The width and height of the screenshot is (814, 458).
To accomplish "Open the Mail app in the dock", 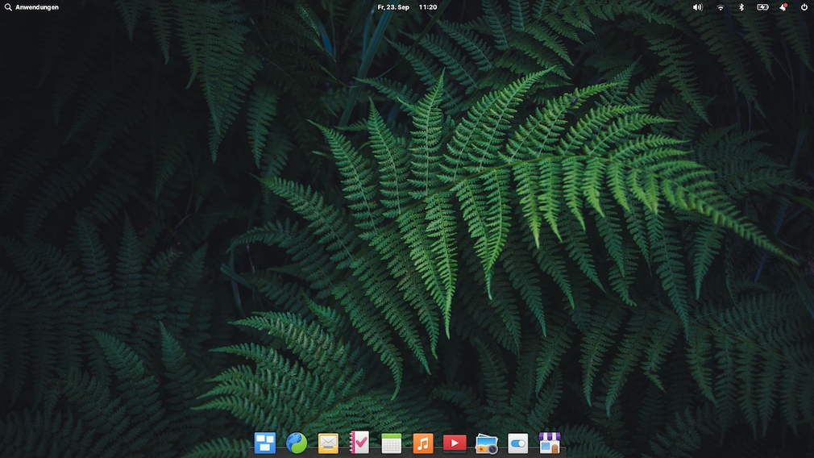I will coord(328,443).
